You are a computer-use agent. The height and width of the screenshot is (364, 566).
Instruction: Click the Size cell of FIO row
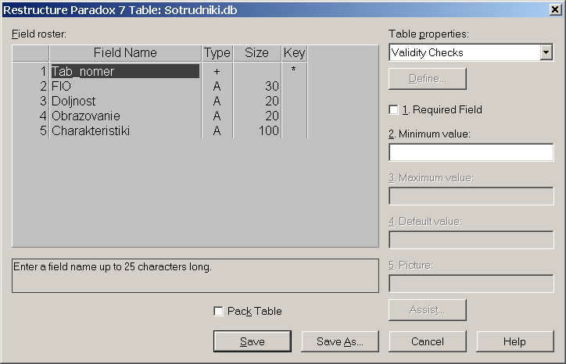pyautogui.click(x=257, y=86)
